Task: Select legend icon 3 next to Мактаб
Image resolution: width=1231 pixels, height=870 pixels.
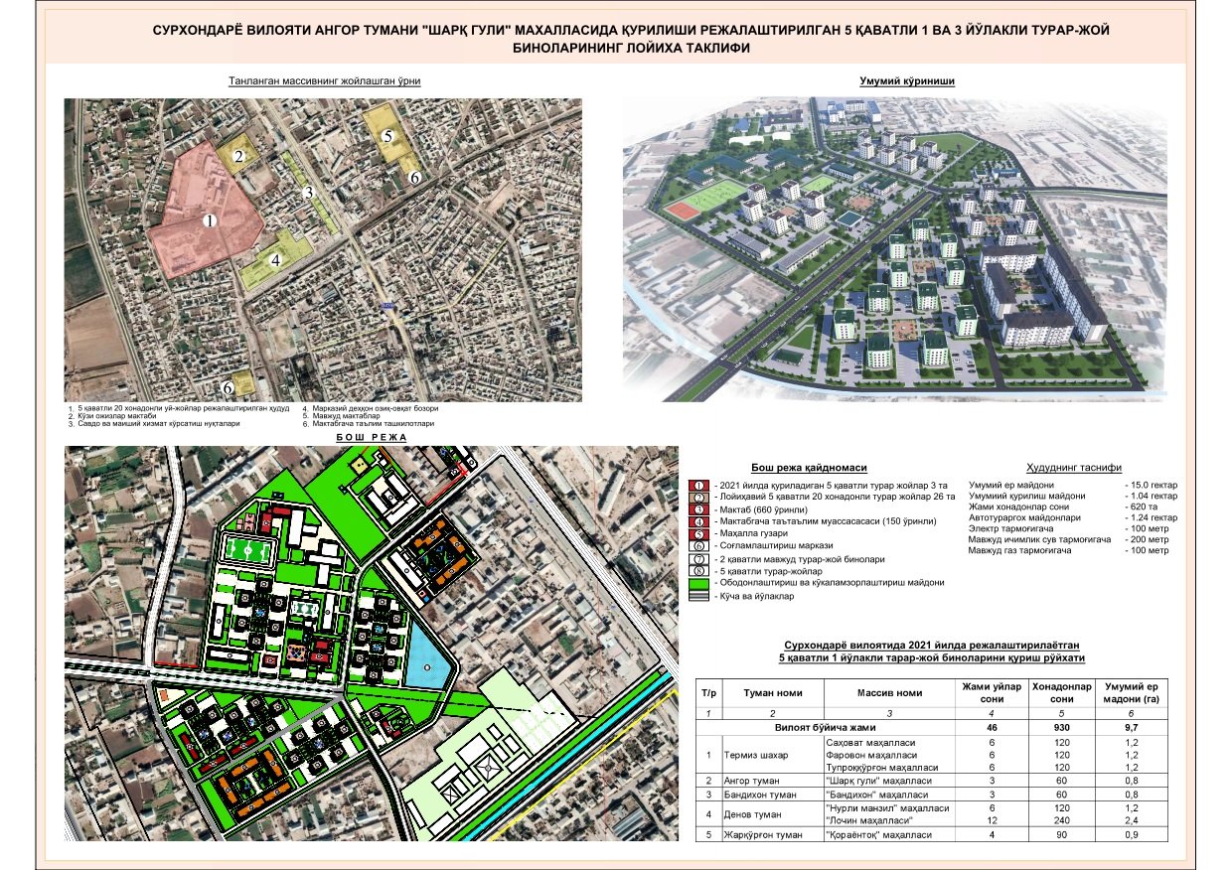Action: click(x=698, y=507)
